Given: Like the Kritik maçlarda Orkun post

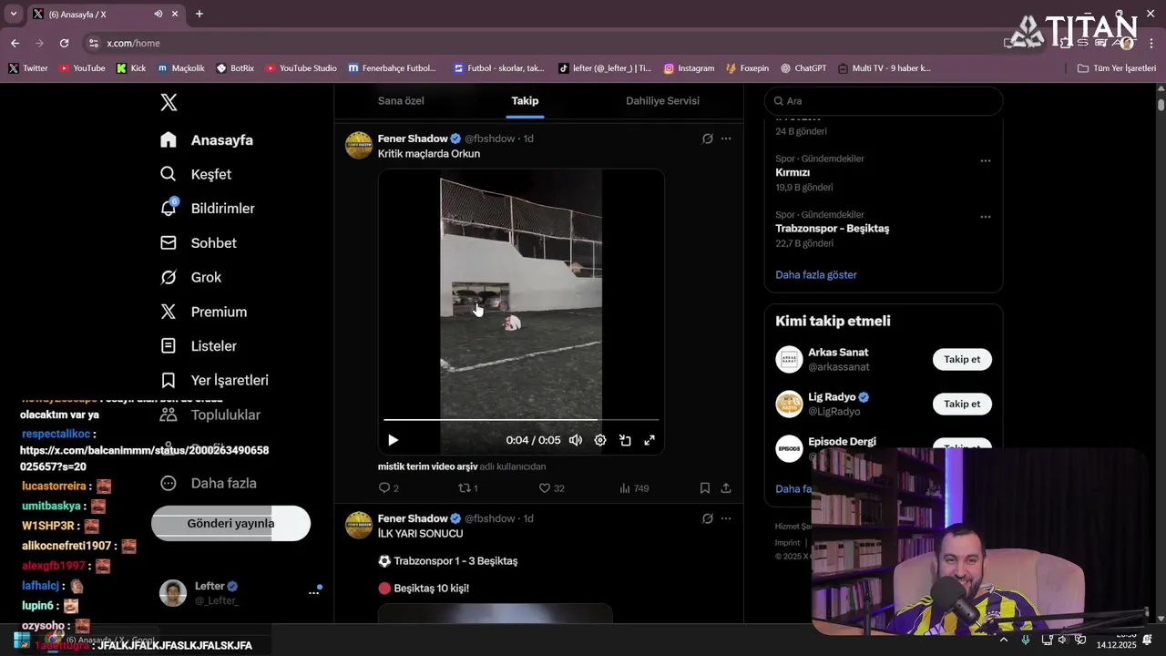Looking at the screenshot, I should [x=551, y=488].
